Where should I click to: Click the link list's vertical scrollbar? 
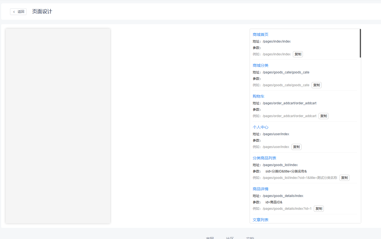[360, 43]
